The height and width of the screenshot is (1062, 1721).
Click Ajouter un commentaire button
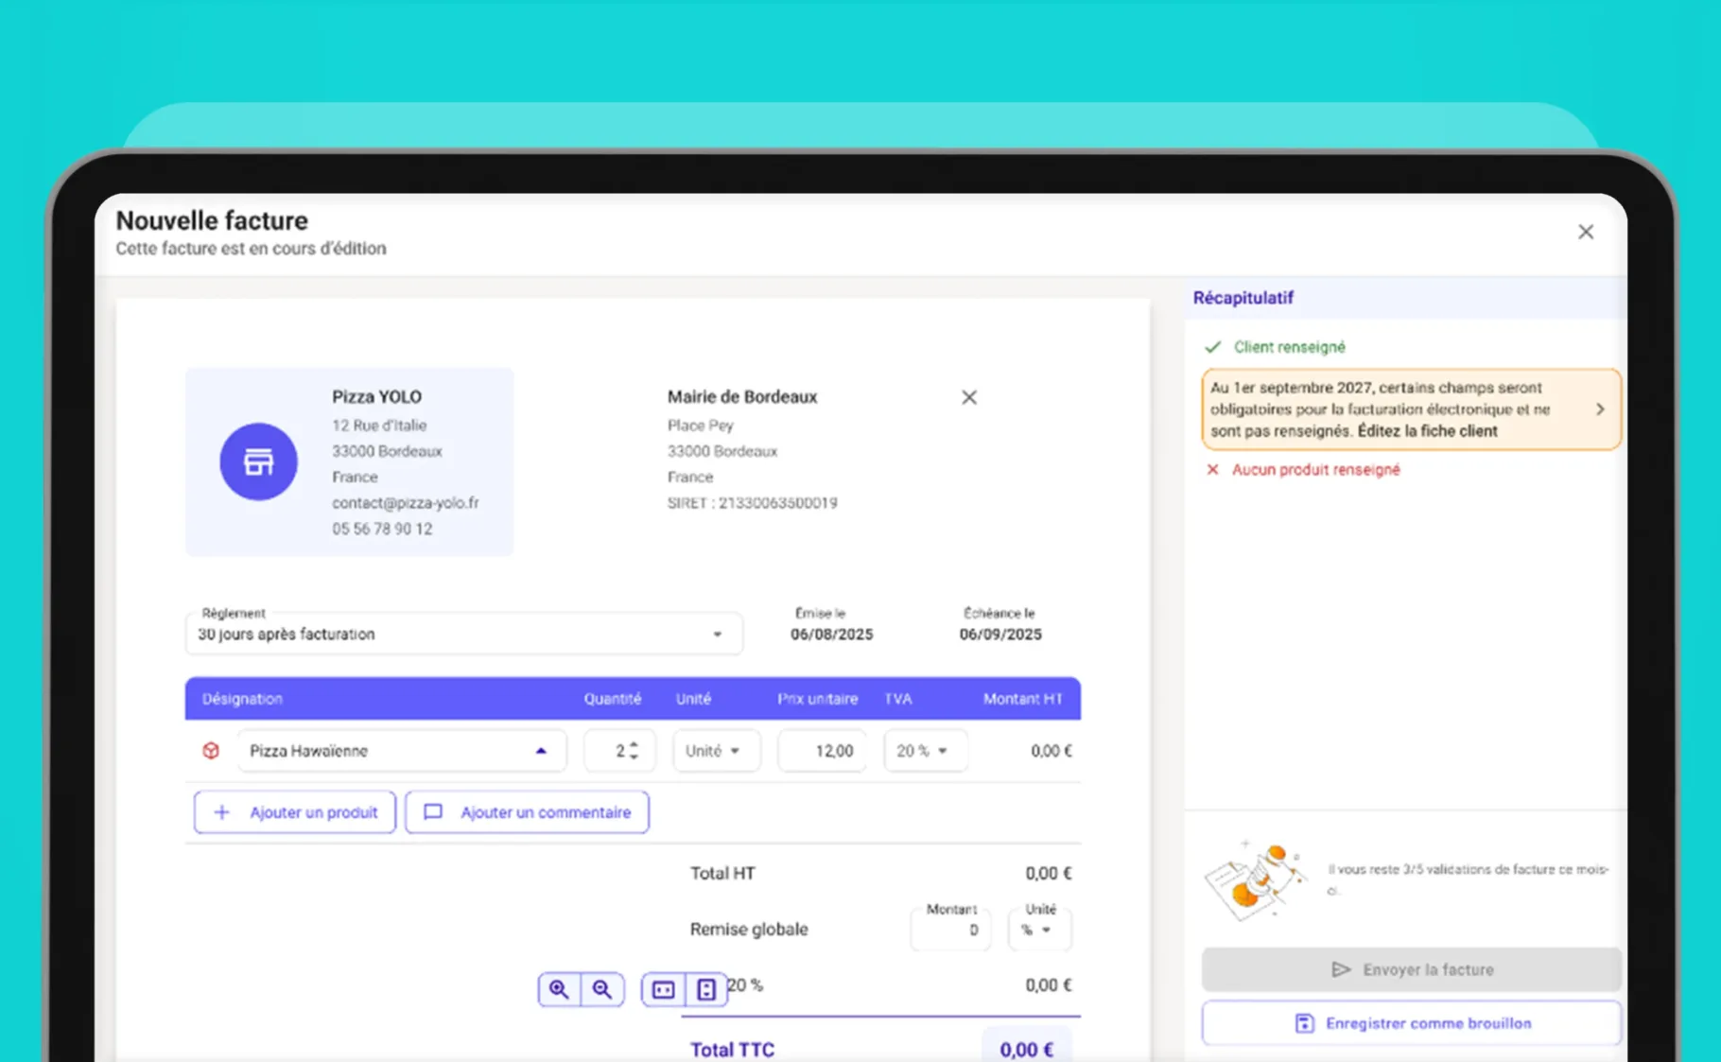coord(527,812)
